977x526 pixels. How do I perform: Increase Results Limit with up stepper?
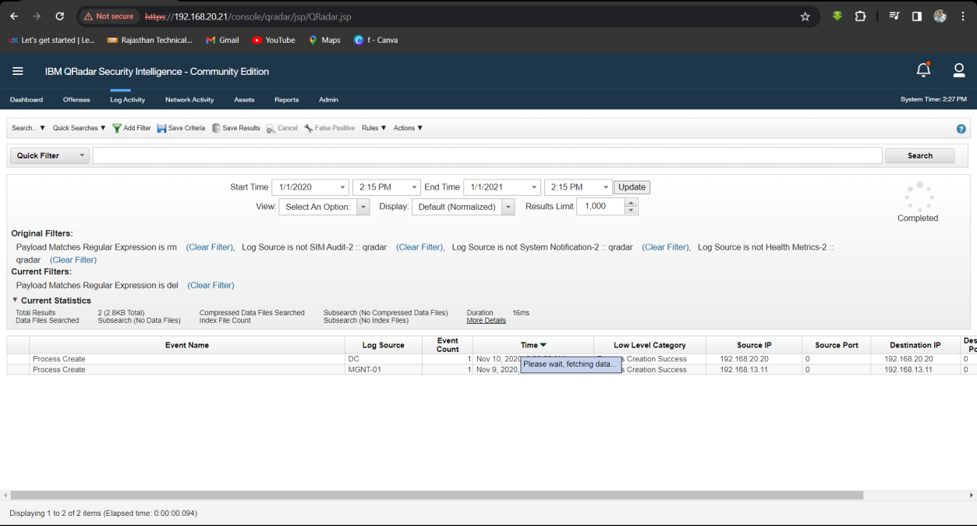[x=631, y=203]
